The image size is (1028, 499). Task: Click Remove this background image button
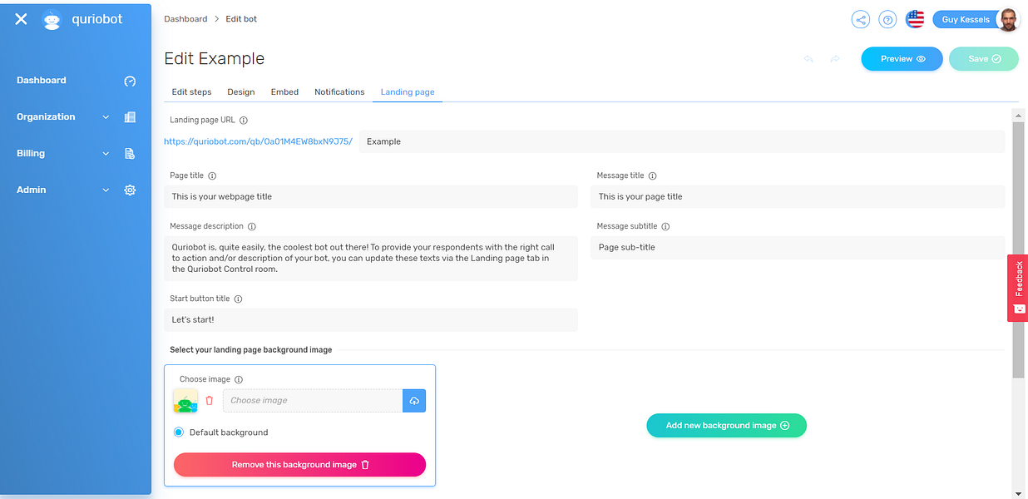tap(299, 465)
